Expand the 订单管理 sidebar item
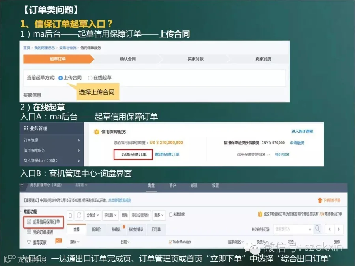The height and width of the screenshot is (266, 355). 52,140
